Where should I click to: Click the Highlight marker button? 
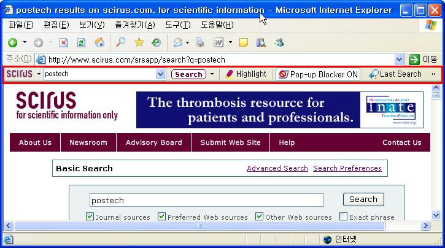[x=246, y=74]
